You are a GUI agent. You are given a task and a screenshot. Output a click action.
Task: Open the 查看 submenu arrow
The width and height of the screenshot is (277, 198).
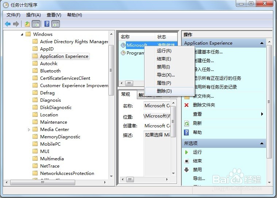point(262,114)
